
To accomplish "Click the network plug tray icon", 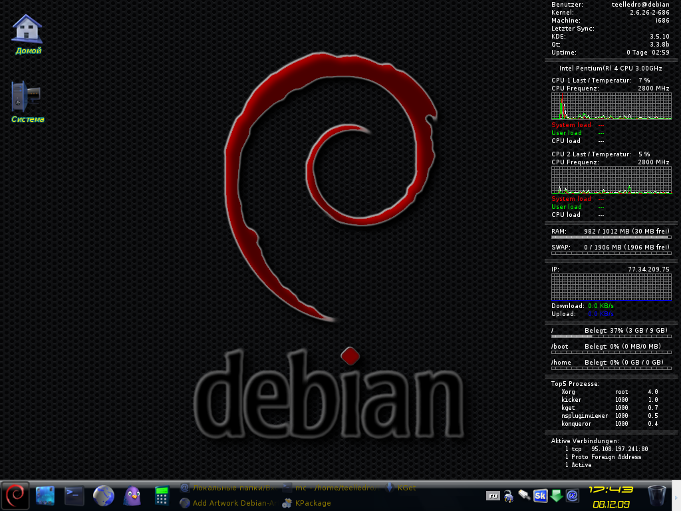I will pos(509,496).
